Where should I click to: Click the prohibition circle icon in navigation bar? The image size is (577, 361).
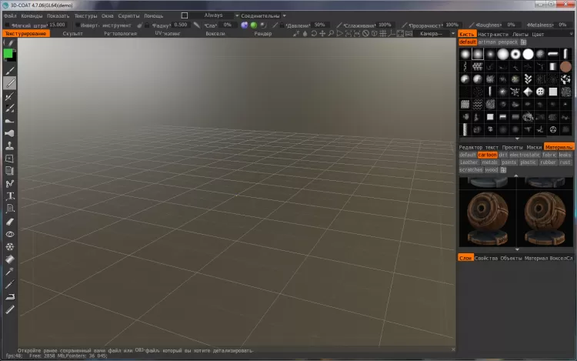(x=365, y=34)
